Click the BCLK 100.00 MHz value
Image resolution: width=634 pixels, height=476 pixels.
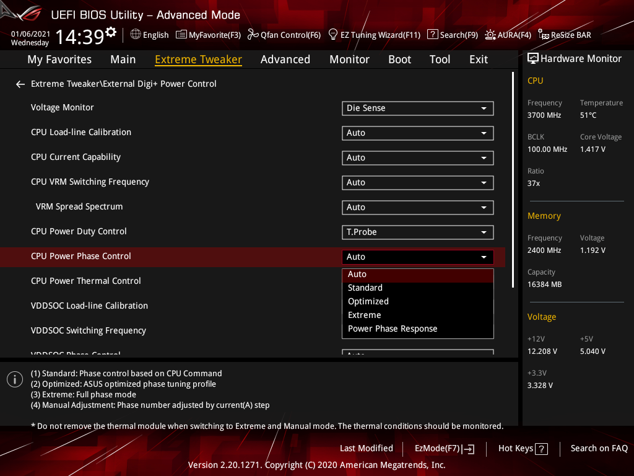pos(547,149)
